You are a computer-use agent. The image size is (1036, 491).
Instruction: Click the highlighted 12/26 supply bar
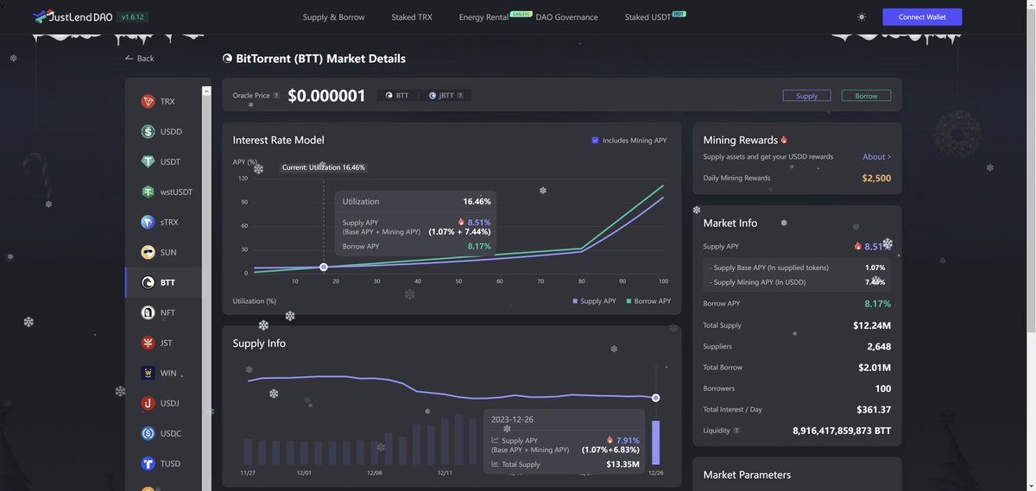[x=655, y=443]
